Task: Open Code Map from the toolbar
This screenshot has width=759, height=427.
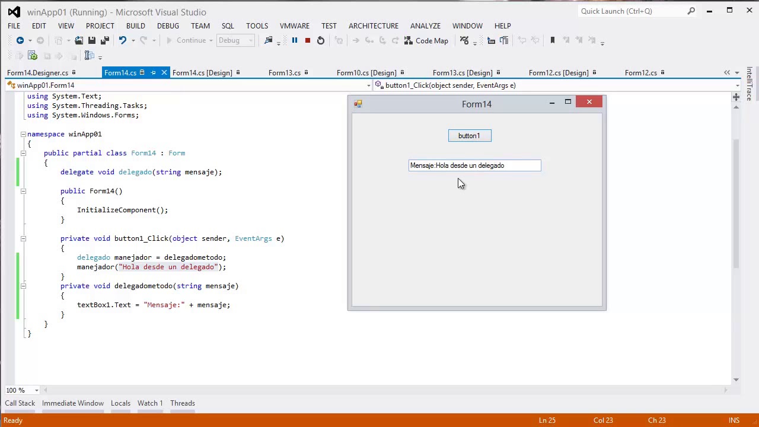Action: 426,40
